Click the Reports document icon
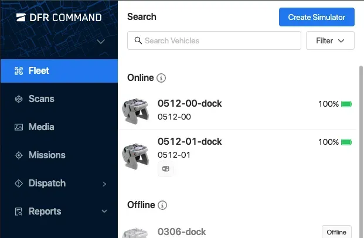Image resolution: width=364 pixels, height=238 pixels. 18,212
